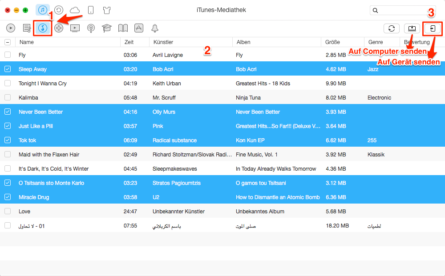Viewport: 445px width, 276px height.
Task: Uncheck the O Tsitsanis sto Monte Karlo checkbox
Action: coord(8,183)
